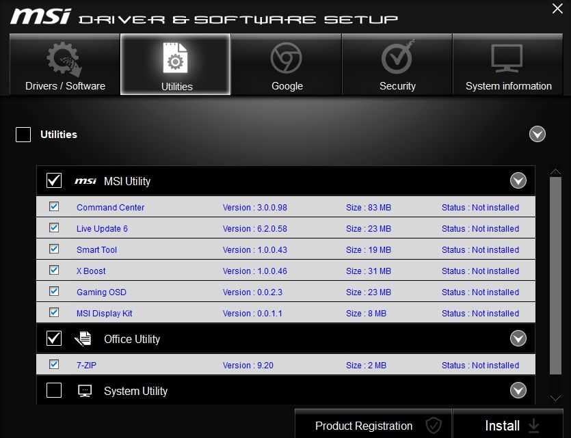Image resolution: width=571 pixels, height=438 pixels.
Task: Click the 7-ZIP name
Action: tap(86, 366)
